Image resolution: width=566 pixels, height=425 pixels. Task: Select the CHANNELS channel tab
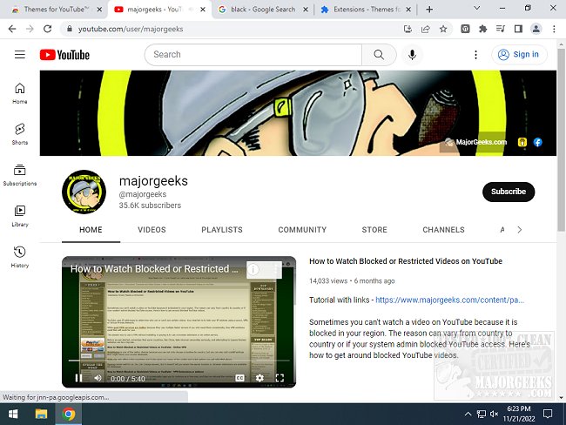click(443, 230)
